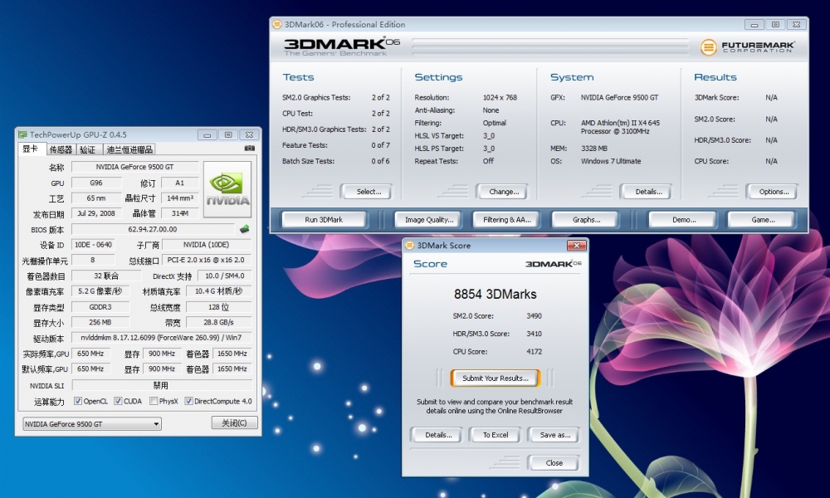Click the NVIDIA SLI status field 禁用
Screen dimensions: 830x498
coord(161,385)
